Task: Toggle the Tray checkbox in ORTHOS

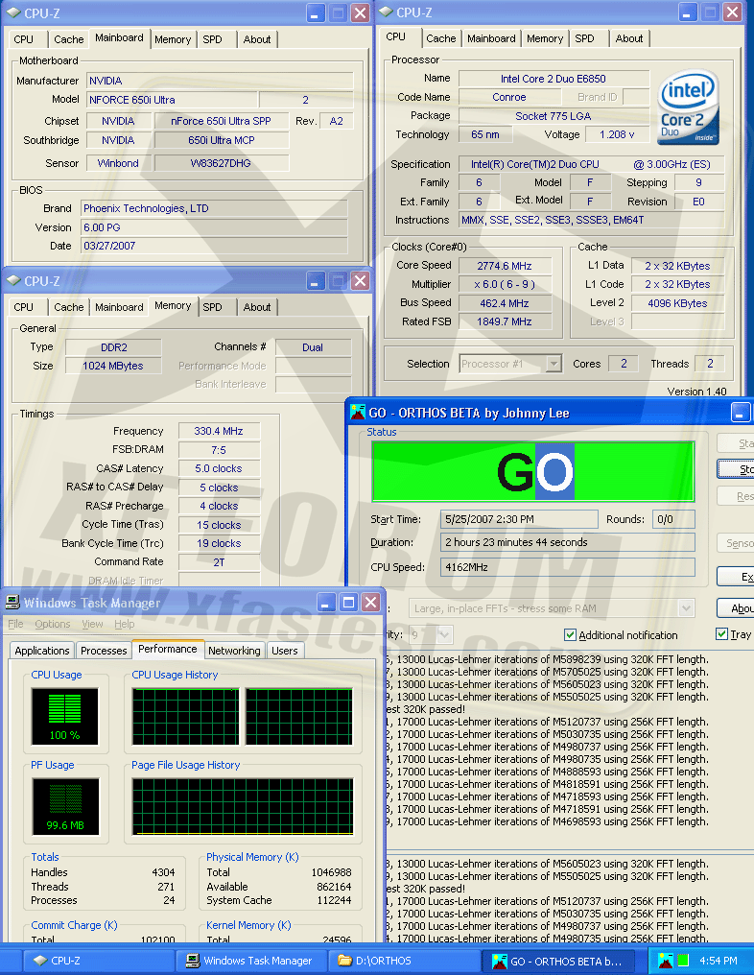Action: [721, 634]
